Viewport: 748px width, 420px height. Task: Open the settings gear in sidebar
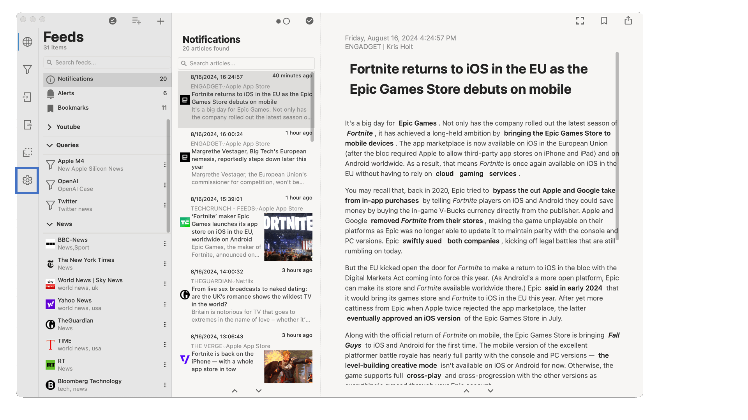pos(27,180)
